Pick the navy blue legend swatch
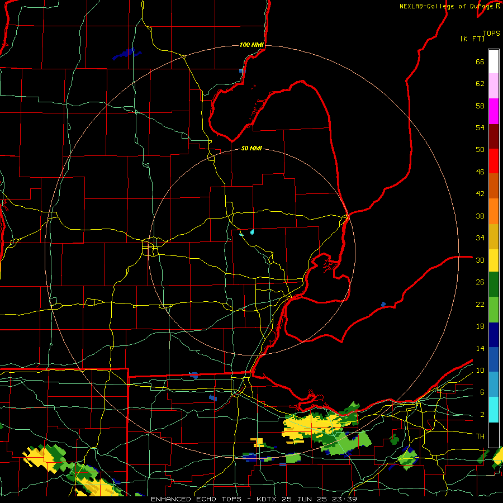Screen dimensions: 503x503 [493, 335]
